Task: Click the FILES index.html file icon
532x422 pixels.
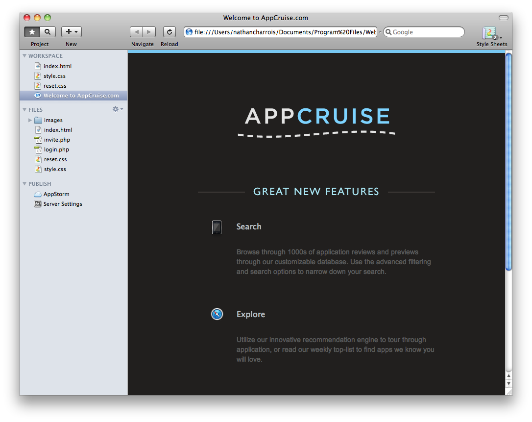Action: pyautogui.click(x=38, y=130)
